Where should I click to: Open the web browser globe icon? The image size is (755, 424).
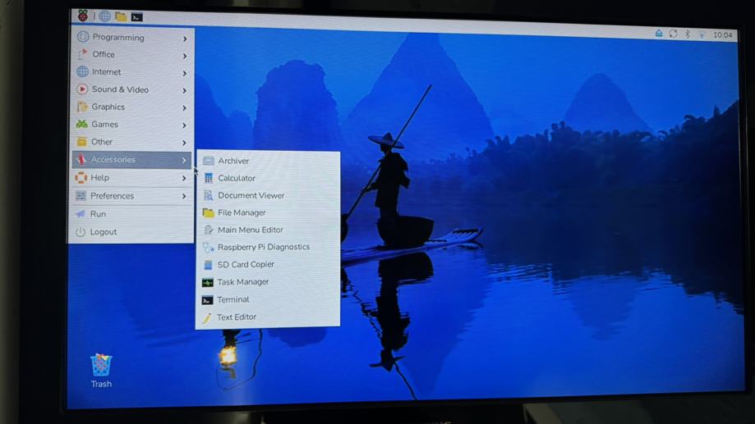pos(104,16)
